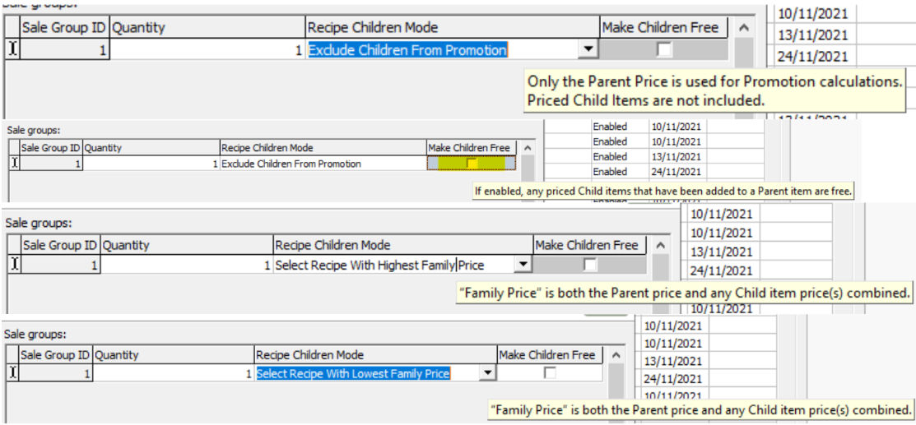Click row selector beside highlighted Exclude Children From Promotion
916x425 pixels.
pos(12,50)
